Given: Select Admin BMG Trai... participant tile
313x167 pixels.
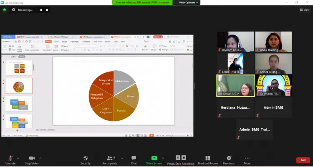Looking at the screenshot, I should click(255, 130).
